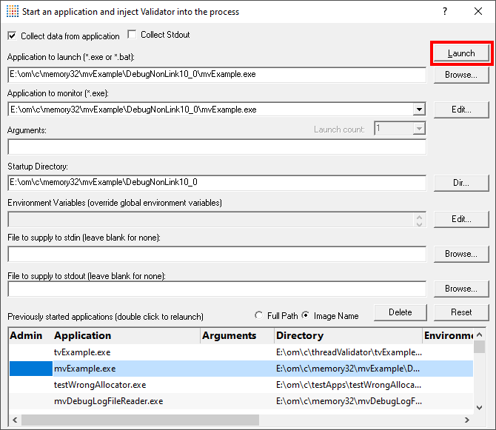Screen dimensions: 496x430
Task: Close the launch dialog
Action: click(478, 11)
